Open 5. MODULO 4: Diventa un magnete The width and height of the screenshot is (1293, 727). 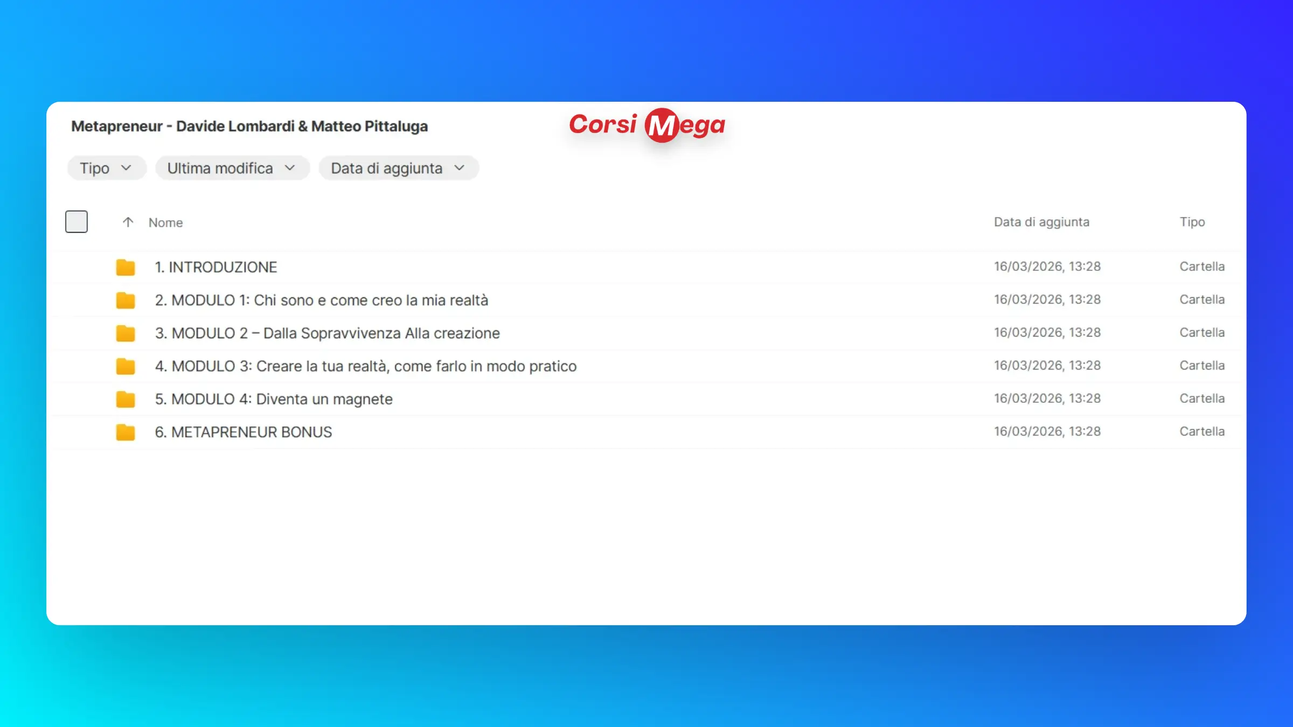(x=274, y=399)
